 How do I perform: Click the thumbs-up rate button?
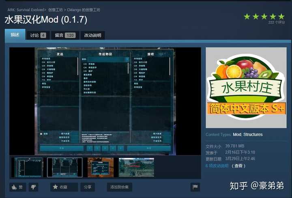pos(18,187)
